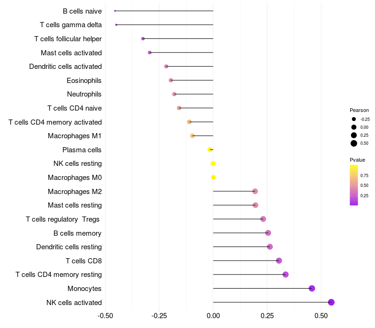Click the yellow NK cells resting dot
Image resolution: width=375 pixels, height=328 pixels.
pyautogui.click(x=213, y=164)
